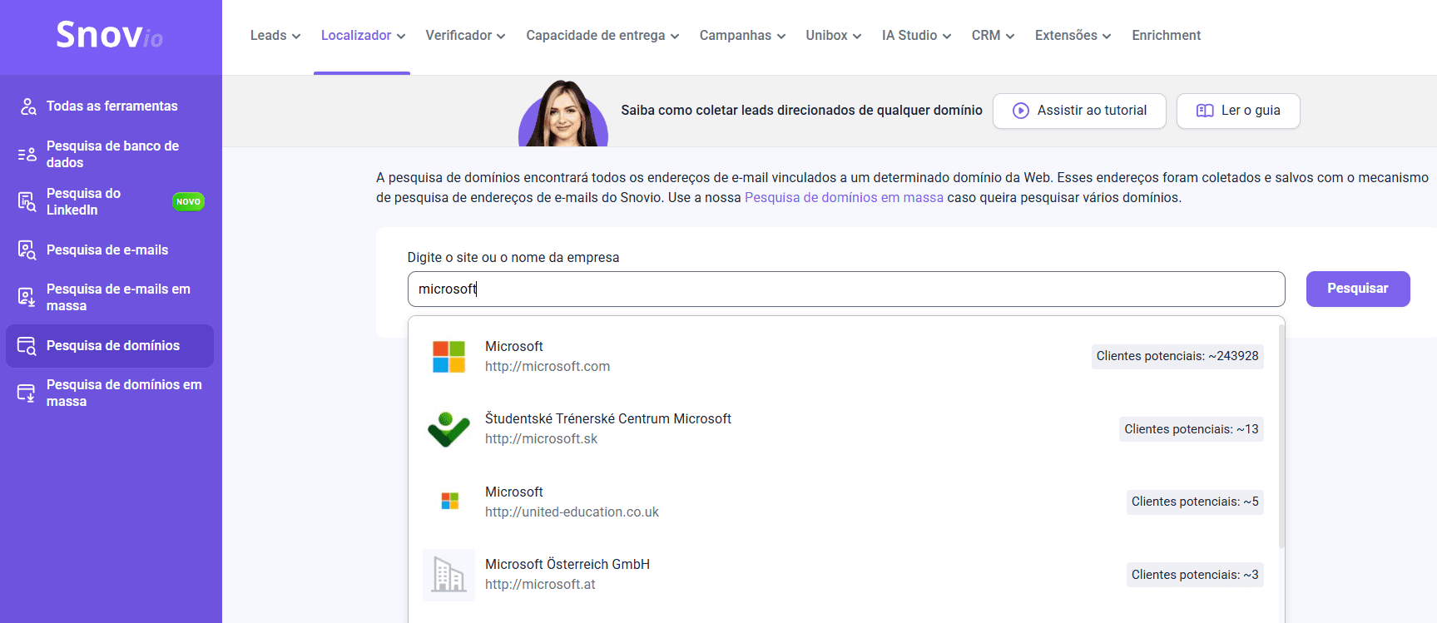Image resolution: width=1437 pixels, height=623 pixels.
Task: Go to Pesquisa de e-mails
Action: point(110,250)
